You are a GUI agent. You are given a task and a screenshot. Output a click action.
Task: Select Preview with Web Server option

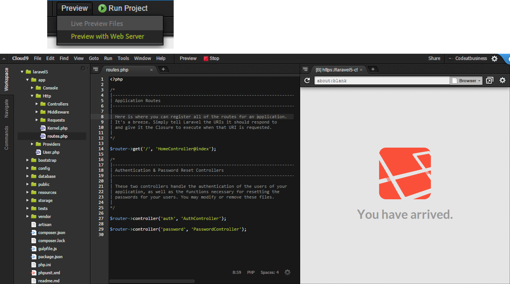(x=108, y=36)
